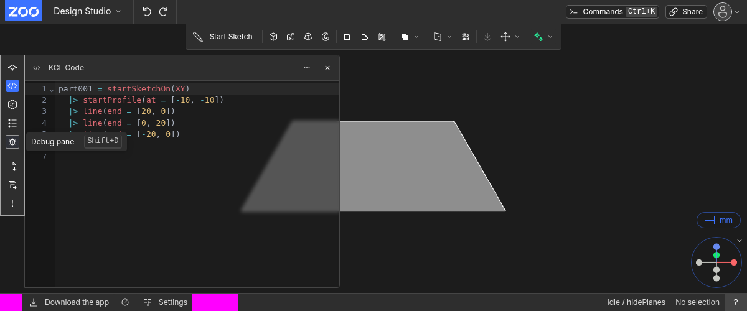Expand the Design Studio project dropdown
Viewport: 747px width, 311px height.
[87, 11]
